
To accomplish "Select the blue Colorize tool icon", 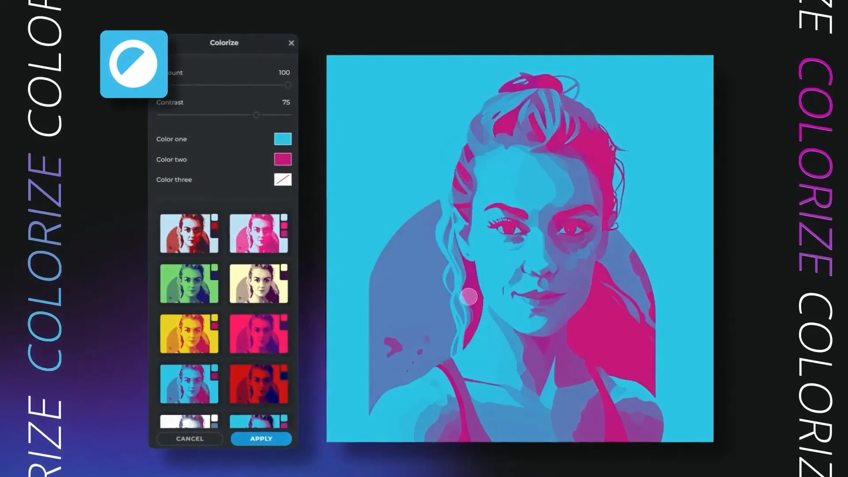I will tap(133, 64).
